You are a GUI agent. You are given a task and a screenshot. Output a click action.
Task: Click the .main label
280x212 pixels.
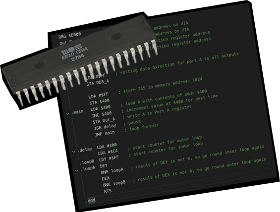pos(77,112)
